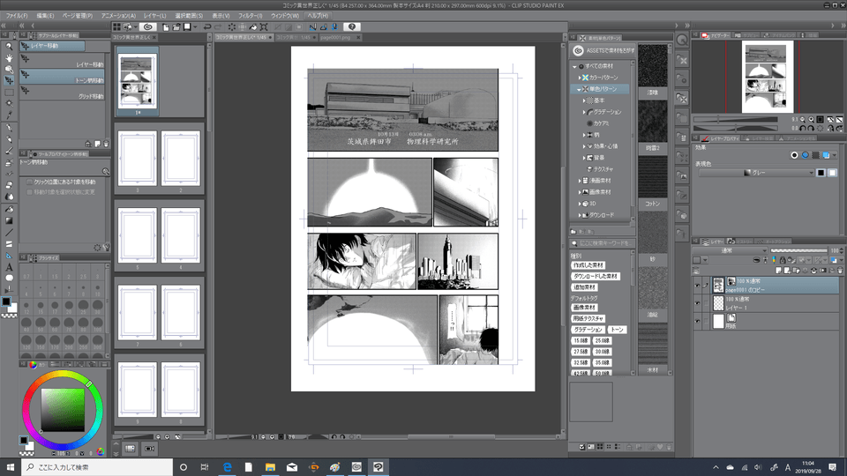Image resolution: width=847 pixels, height=476 pixels.
Task: Collapse 単色パターン tree node
Action: pos(579,89)
